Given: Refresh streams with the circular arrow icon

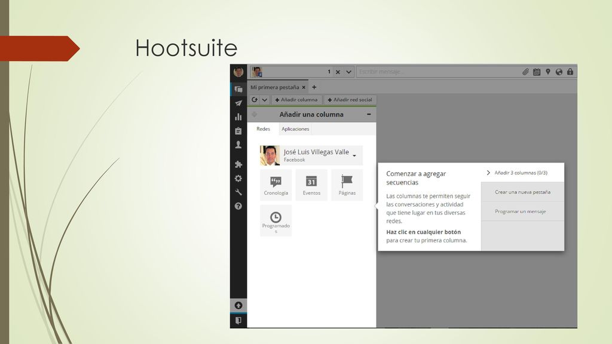Looking at the screenshot, I should pos(255,100).
